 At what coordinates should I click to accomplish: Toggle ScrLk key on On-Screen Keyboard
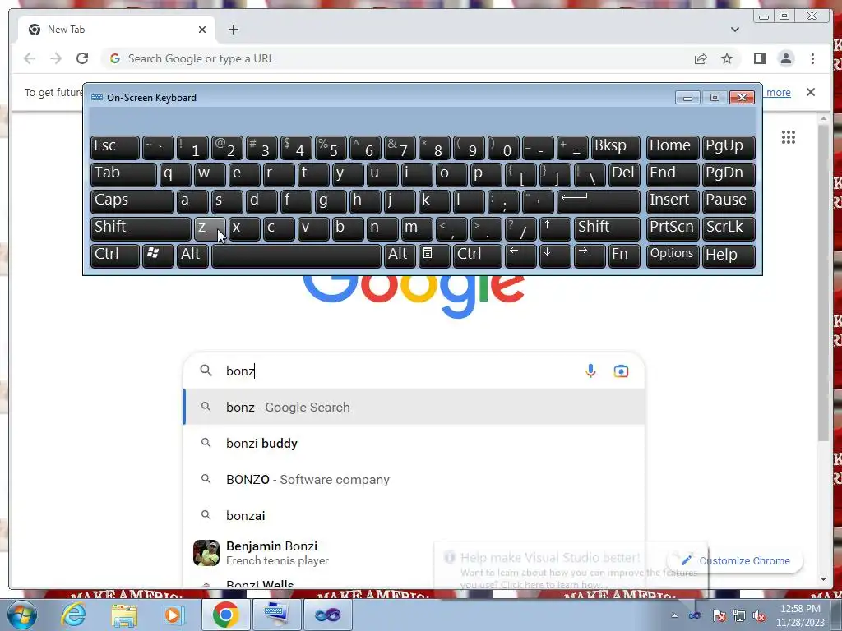click(729, 228)
